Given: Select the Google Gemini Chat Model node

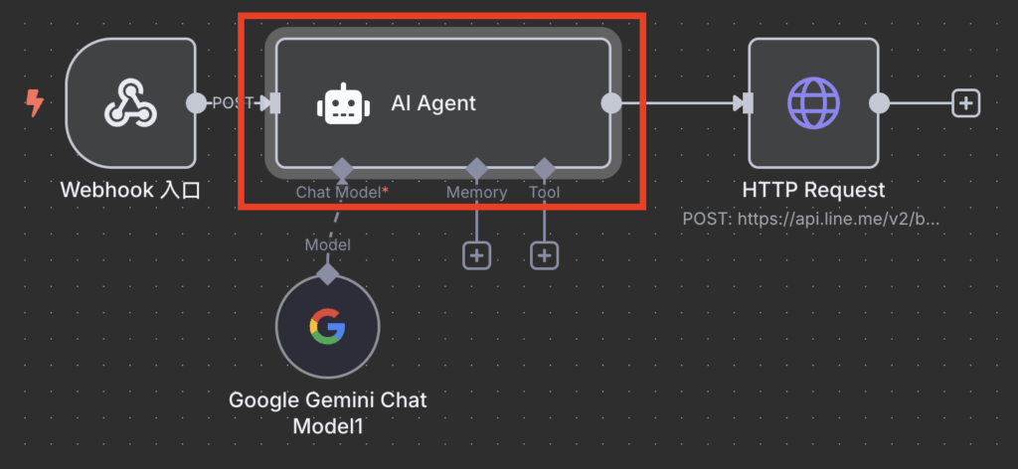Looking at the screenshot, I should coord(327,326).
